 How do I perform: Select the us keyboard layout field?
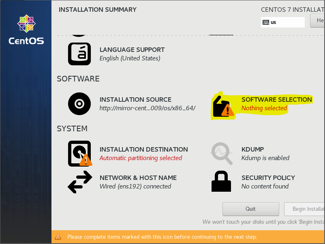coord(284,22)
